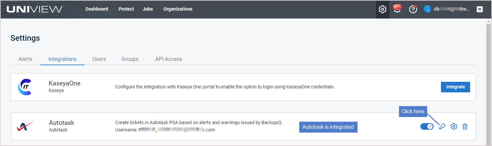492x146 pixels.
Task: Click the Autotask title text
Action: [x=62, y=122]
